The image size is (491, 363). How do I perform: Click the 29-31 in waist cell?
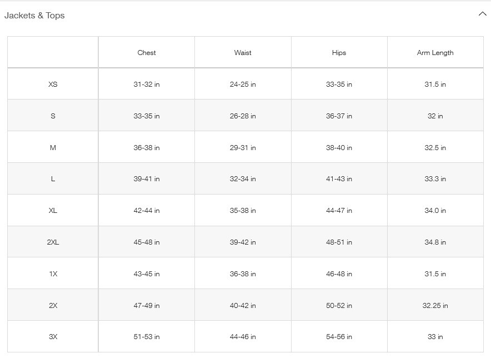[x=243, y=148]
